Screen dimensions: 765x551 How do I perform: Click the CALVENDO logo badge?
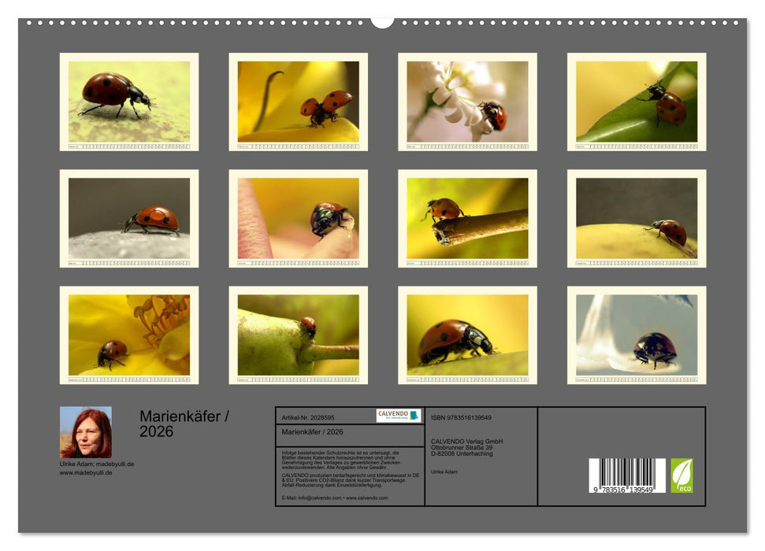[x=398, y=416]
